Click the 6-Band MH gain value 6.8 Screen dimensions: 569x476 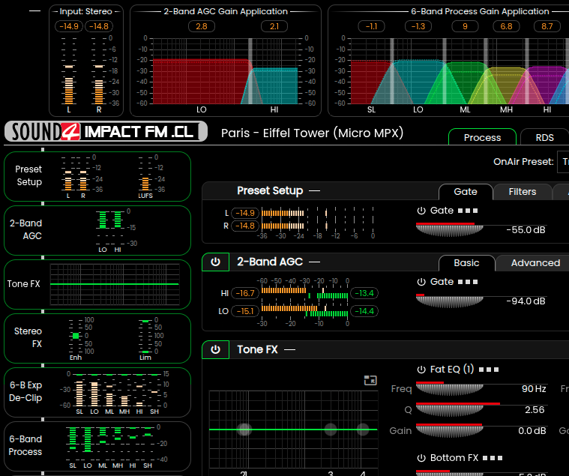(x=506, y=26)
